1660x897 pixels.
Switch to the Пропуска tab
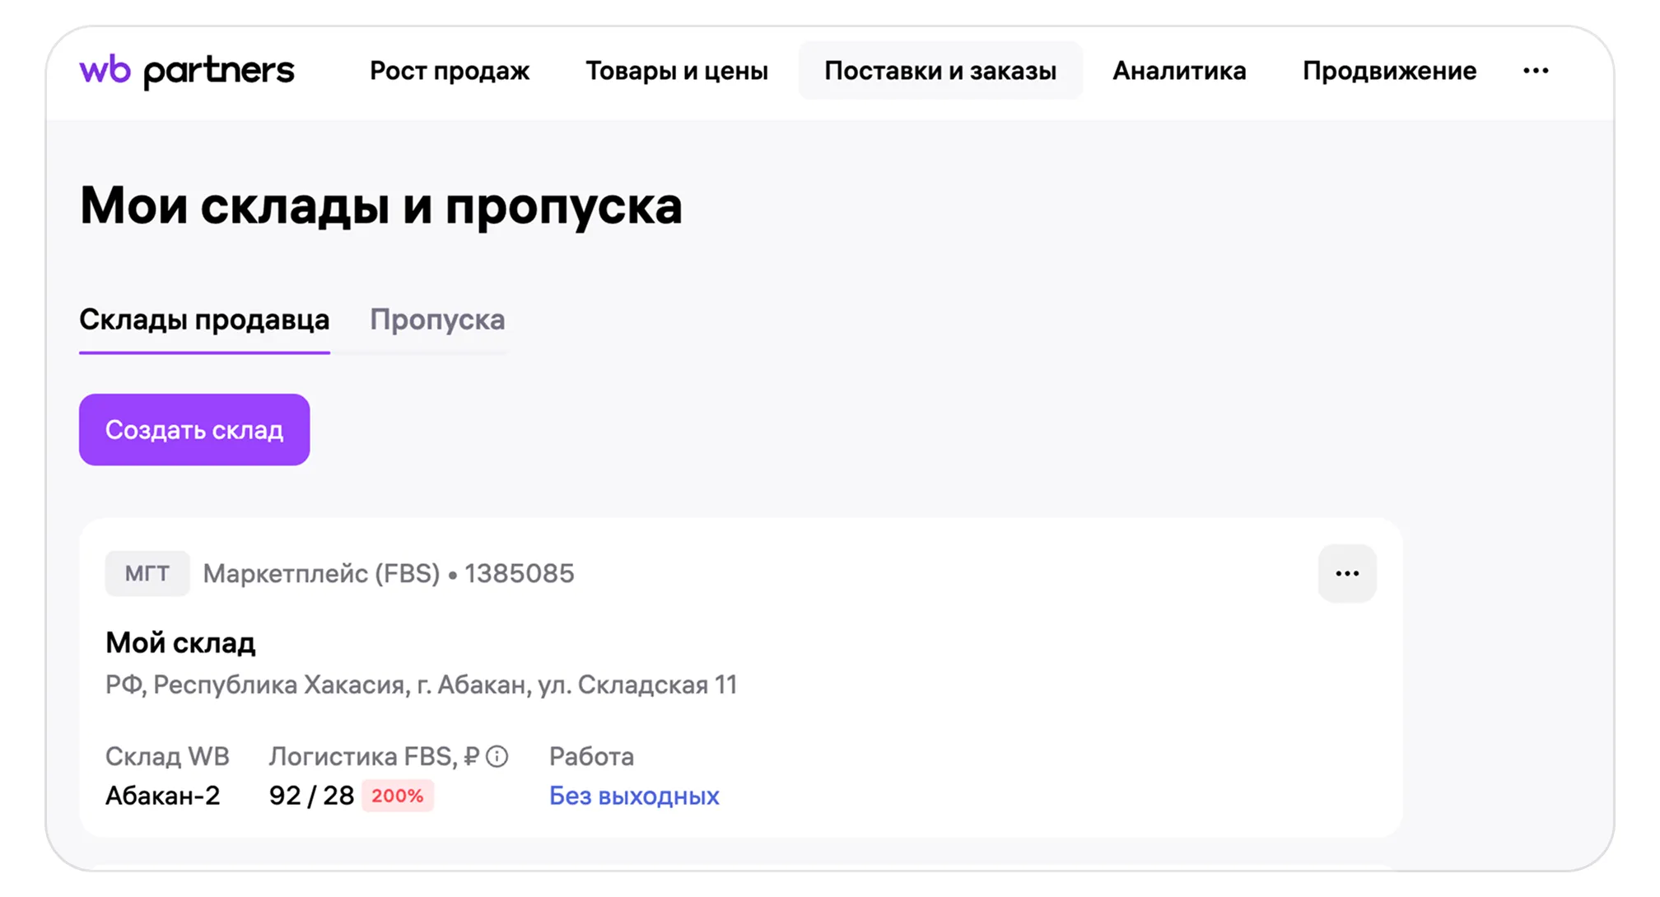437,320
